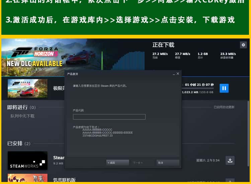The width and height of the screenshot is (251, 184).
Task: Click the '9.2 MB' Steamworks size text
Action: pos(58,163)
